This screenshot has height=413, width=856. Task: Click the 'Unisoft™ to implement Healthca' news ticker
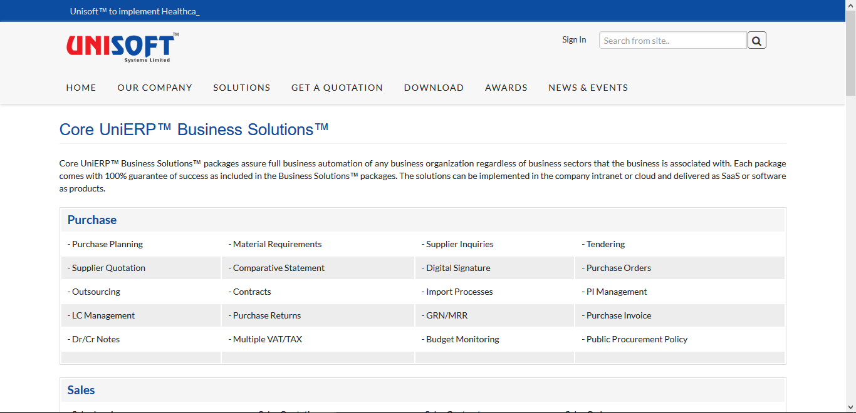pyautogui.click(x=135, y=11)
